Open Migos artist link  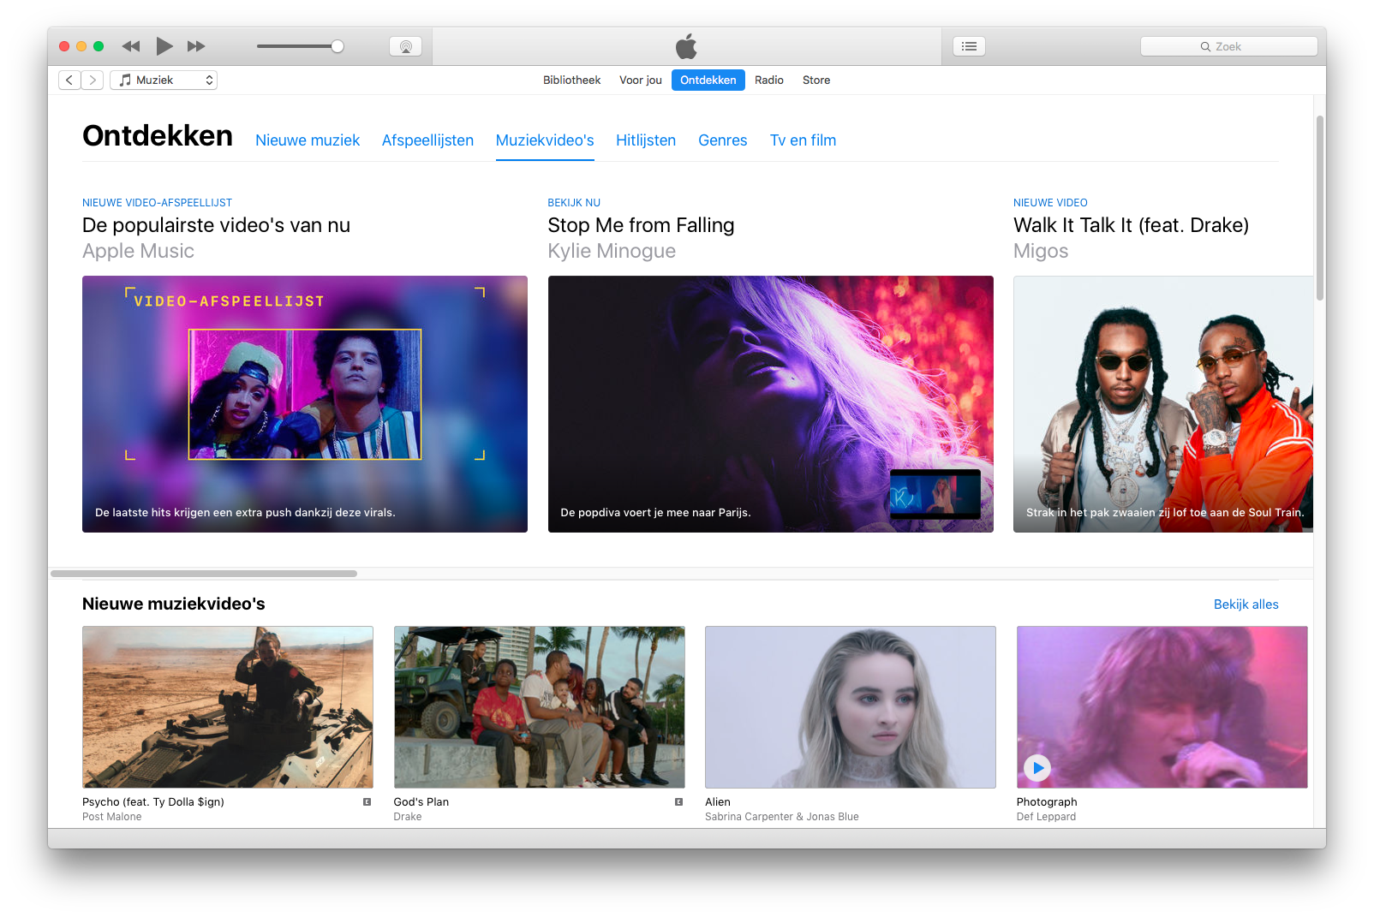coord(1041,251)
